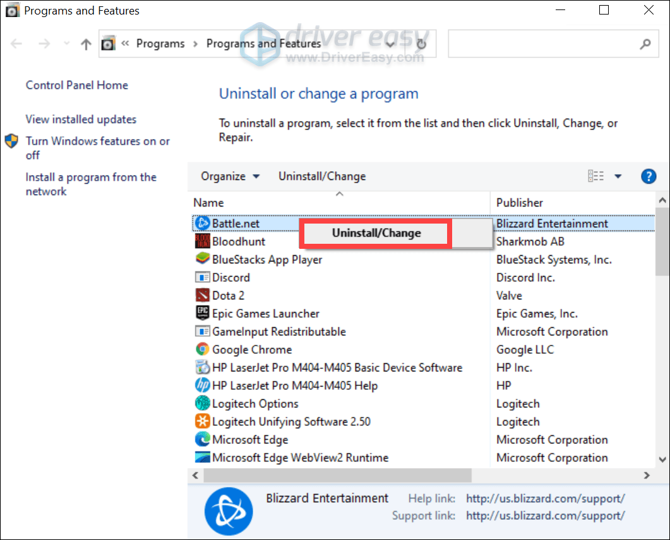Open help with the blue question mark
The height and width of the screenshot is (540, 670).
pyautogui.click(x=649, y=176)
